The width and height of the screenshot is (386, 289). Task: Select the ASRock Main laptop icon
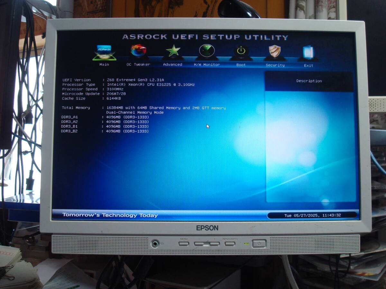pyautogui.click(x=104, y=52)
